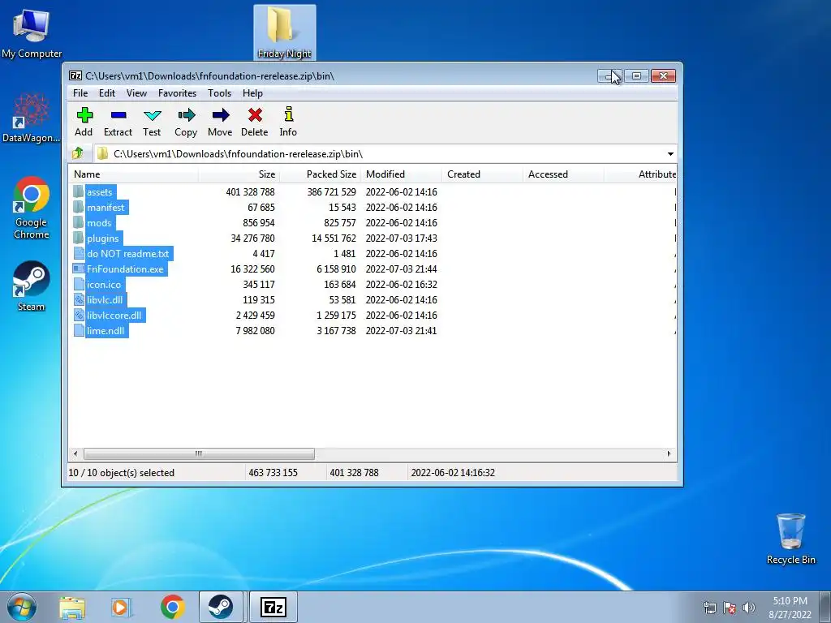The width and height of the screenshot is (831, 623).
Task: Open My Computer desktop icon
Action: pos(32,32)
